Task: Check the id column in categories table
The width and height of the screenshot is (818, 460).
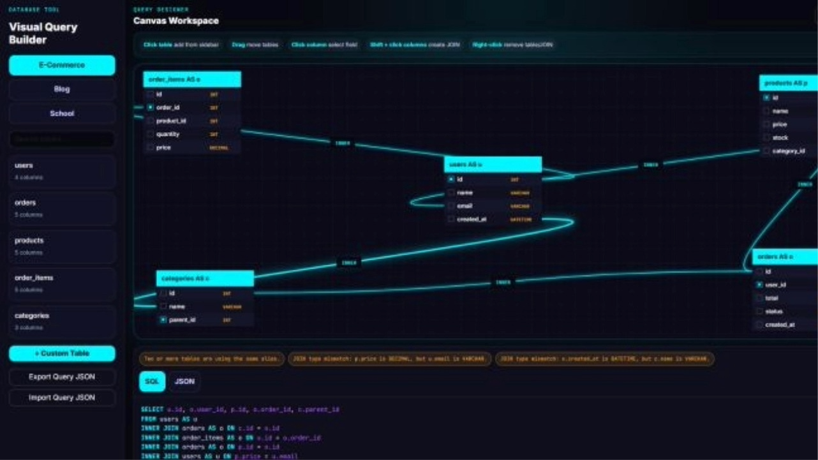Action: coord(163,293)
